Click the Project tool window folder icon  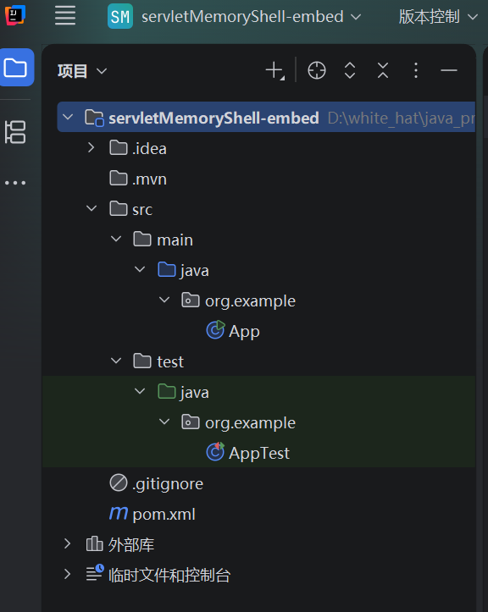[15, 68]
